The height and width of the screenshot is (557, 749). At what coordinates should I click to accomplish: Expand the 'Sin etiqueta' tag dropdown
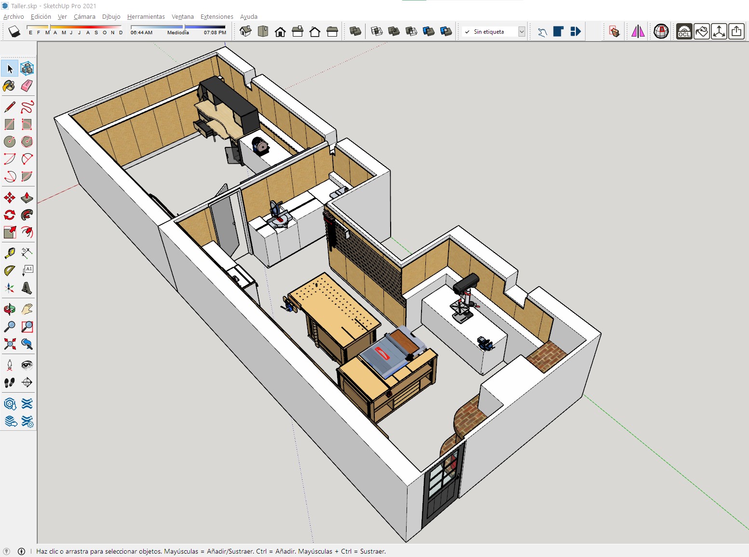[x=521, y=32]
